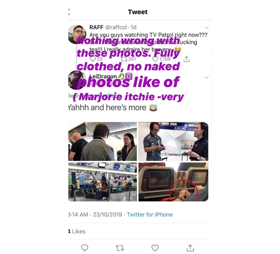The height and width of the screenshot is (254, 280).
Task: Retweet LeiDragon's tweet from bottom bar
Action: [120, 248]
